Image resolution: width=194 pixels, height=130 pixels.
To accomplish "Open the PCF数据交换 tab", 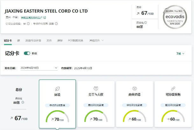I will pyautogui.click(x=75, y=41).
